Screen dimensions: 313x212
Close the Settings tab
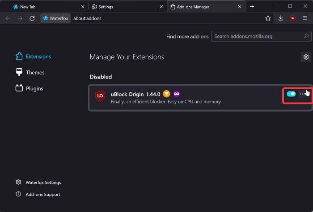tap(161, 7)
